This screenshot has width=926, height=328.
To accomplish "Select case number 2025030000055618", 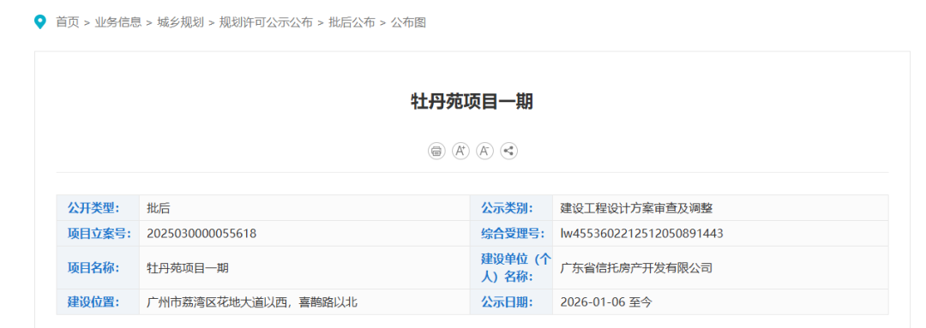I will [x=201, y=234].
